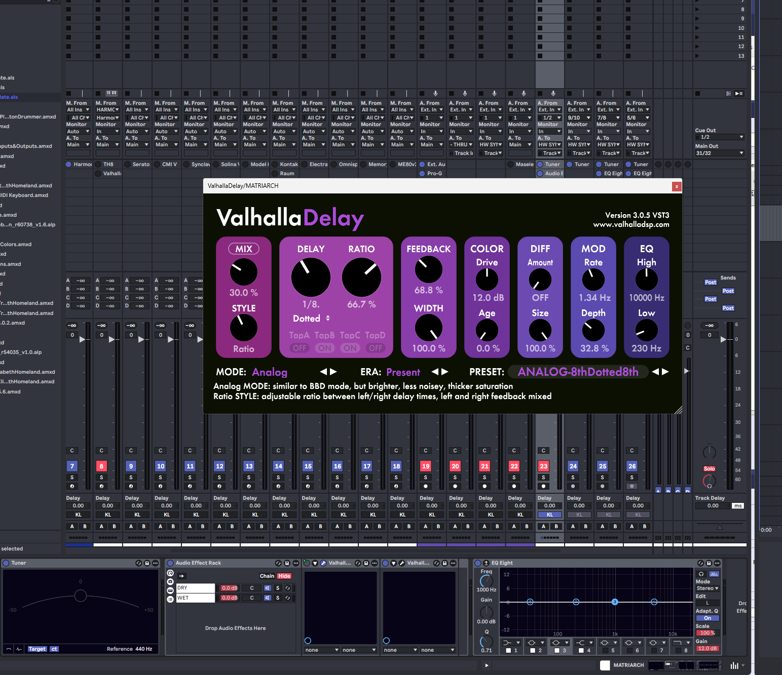Viewport: 782px width, 675px height.
Task: Click the DRY chain speaker activator icon
Action: click(267, 588)
